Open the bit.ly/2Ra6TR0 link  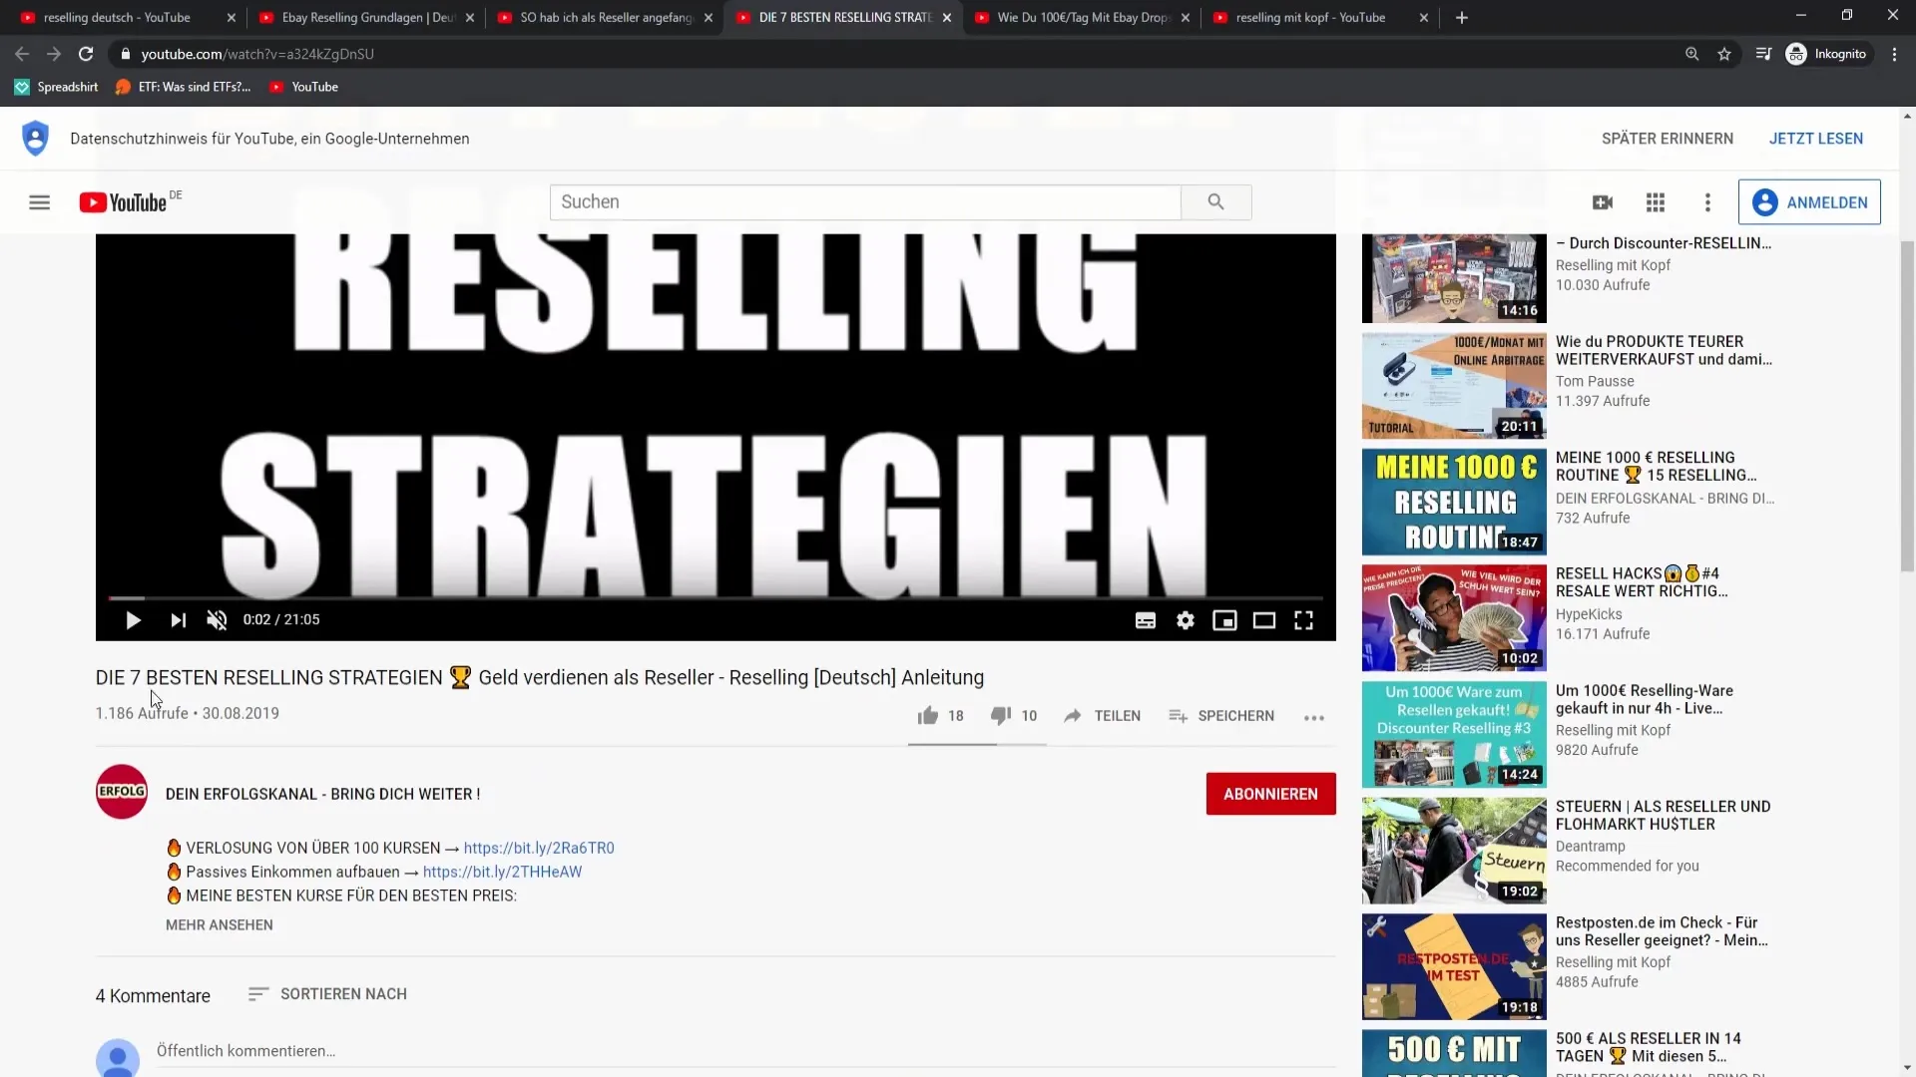click(539, 849)
